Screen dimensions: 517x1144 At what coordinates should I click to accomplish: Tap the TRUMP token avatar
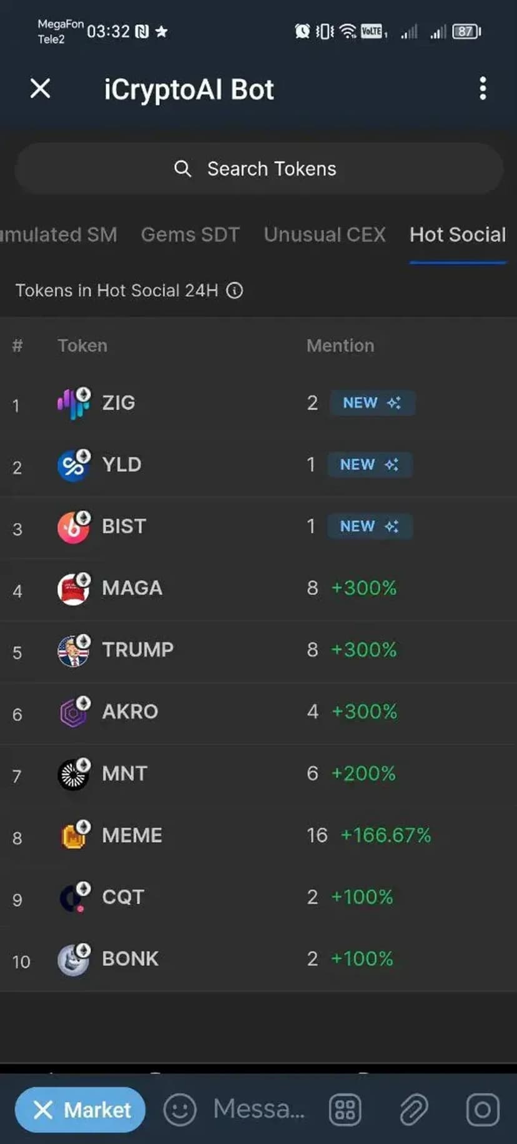pyautogui.click(x=74, y=650)
